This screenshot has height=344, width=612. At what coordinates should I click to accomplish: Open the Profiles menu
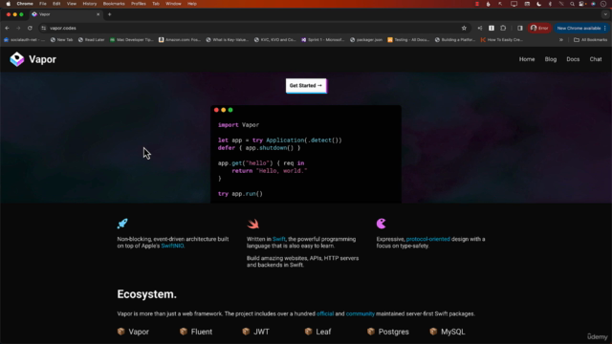[138, 4]
